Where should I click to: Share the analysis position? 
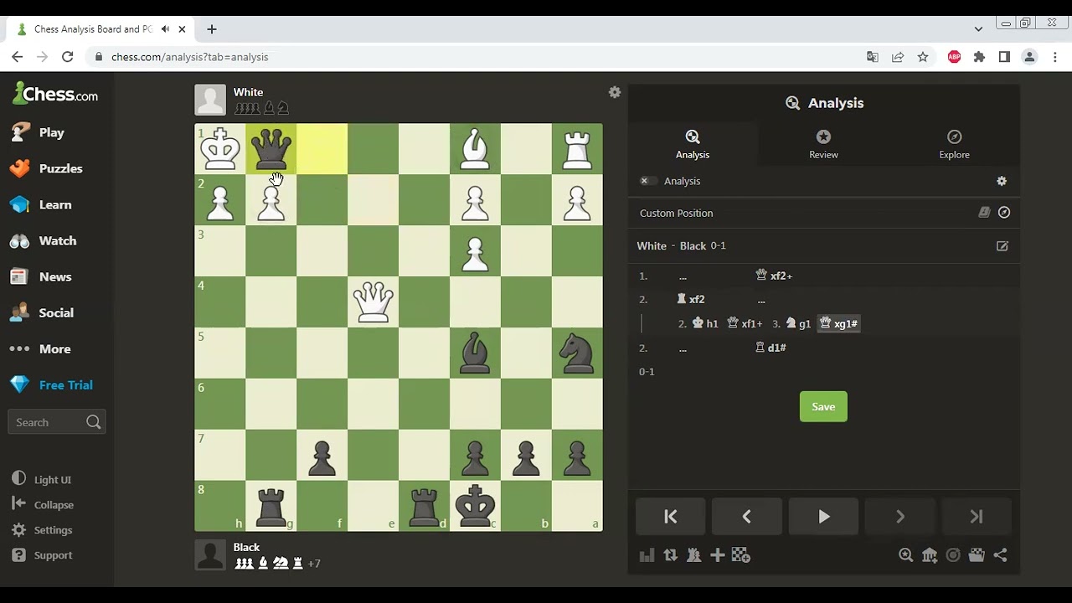(x=1000, y=554)
